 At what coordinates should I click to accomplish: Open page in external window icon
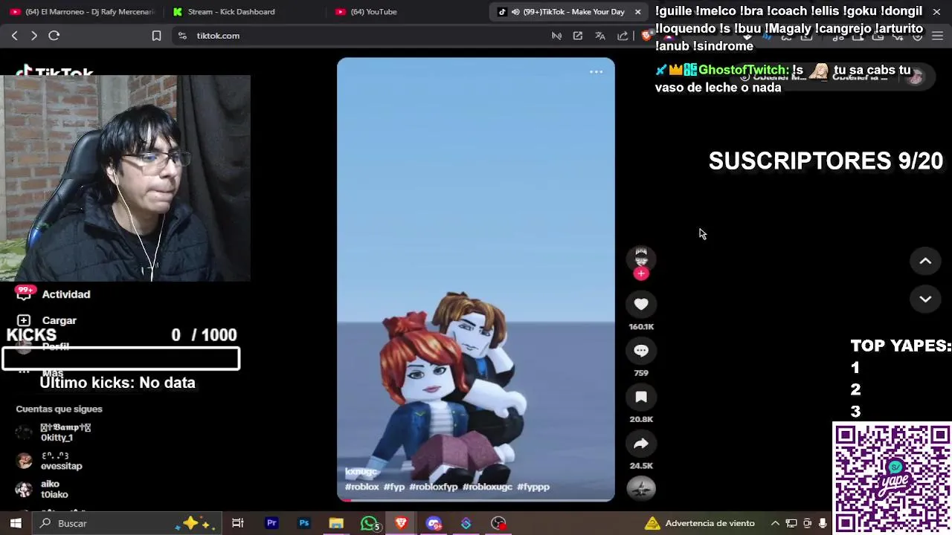578,36
